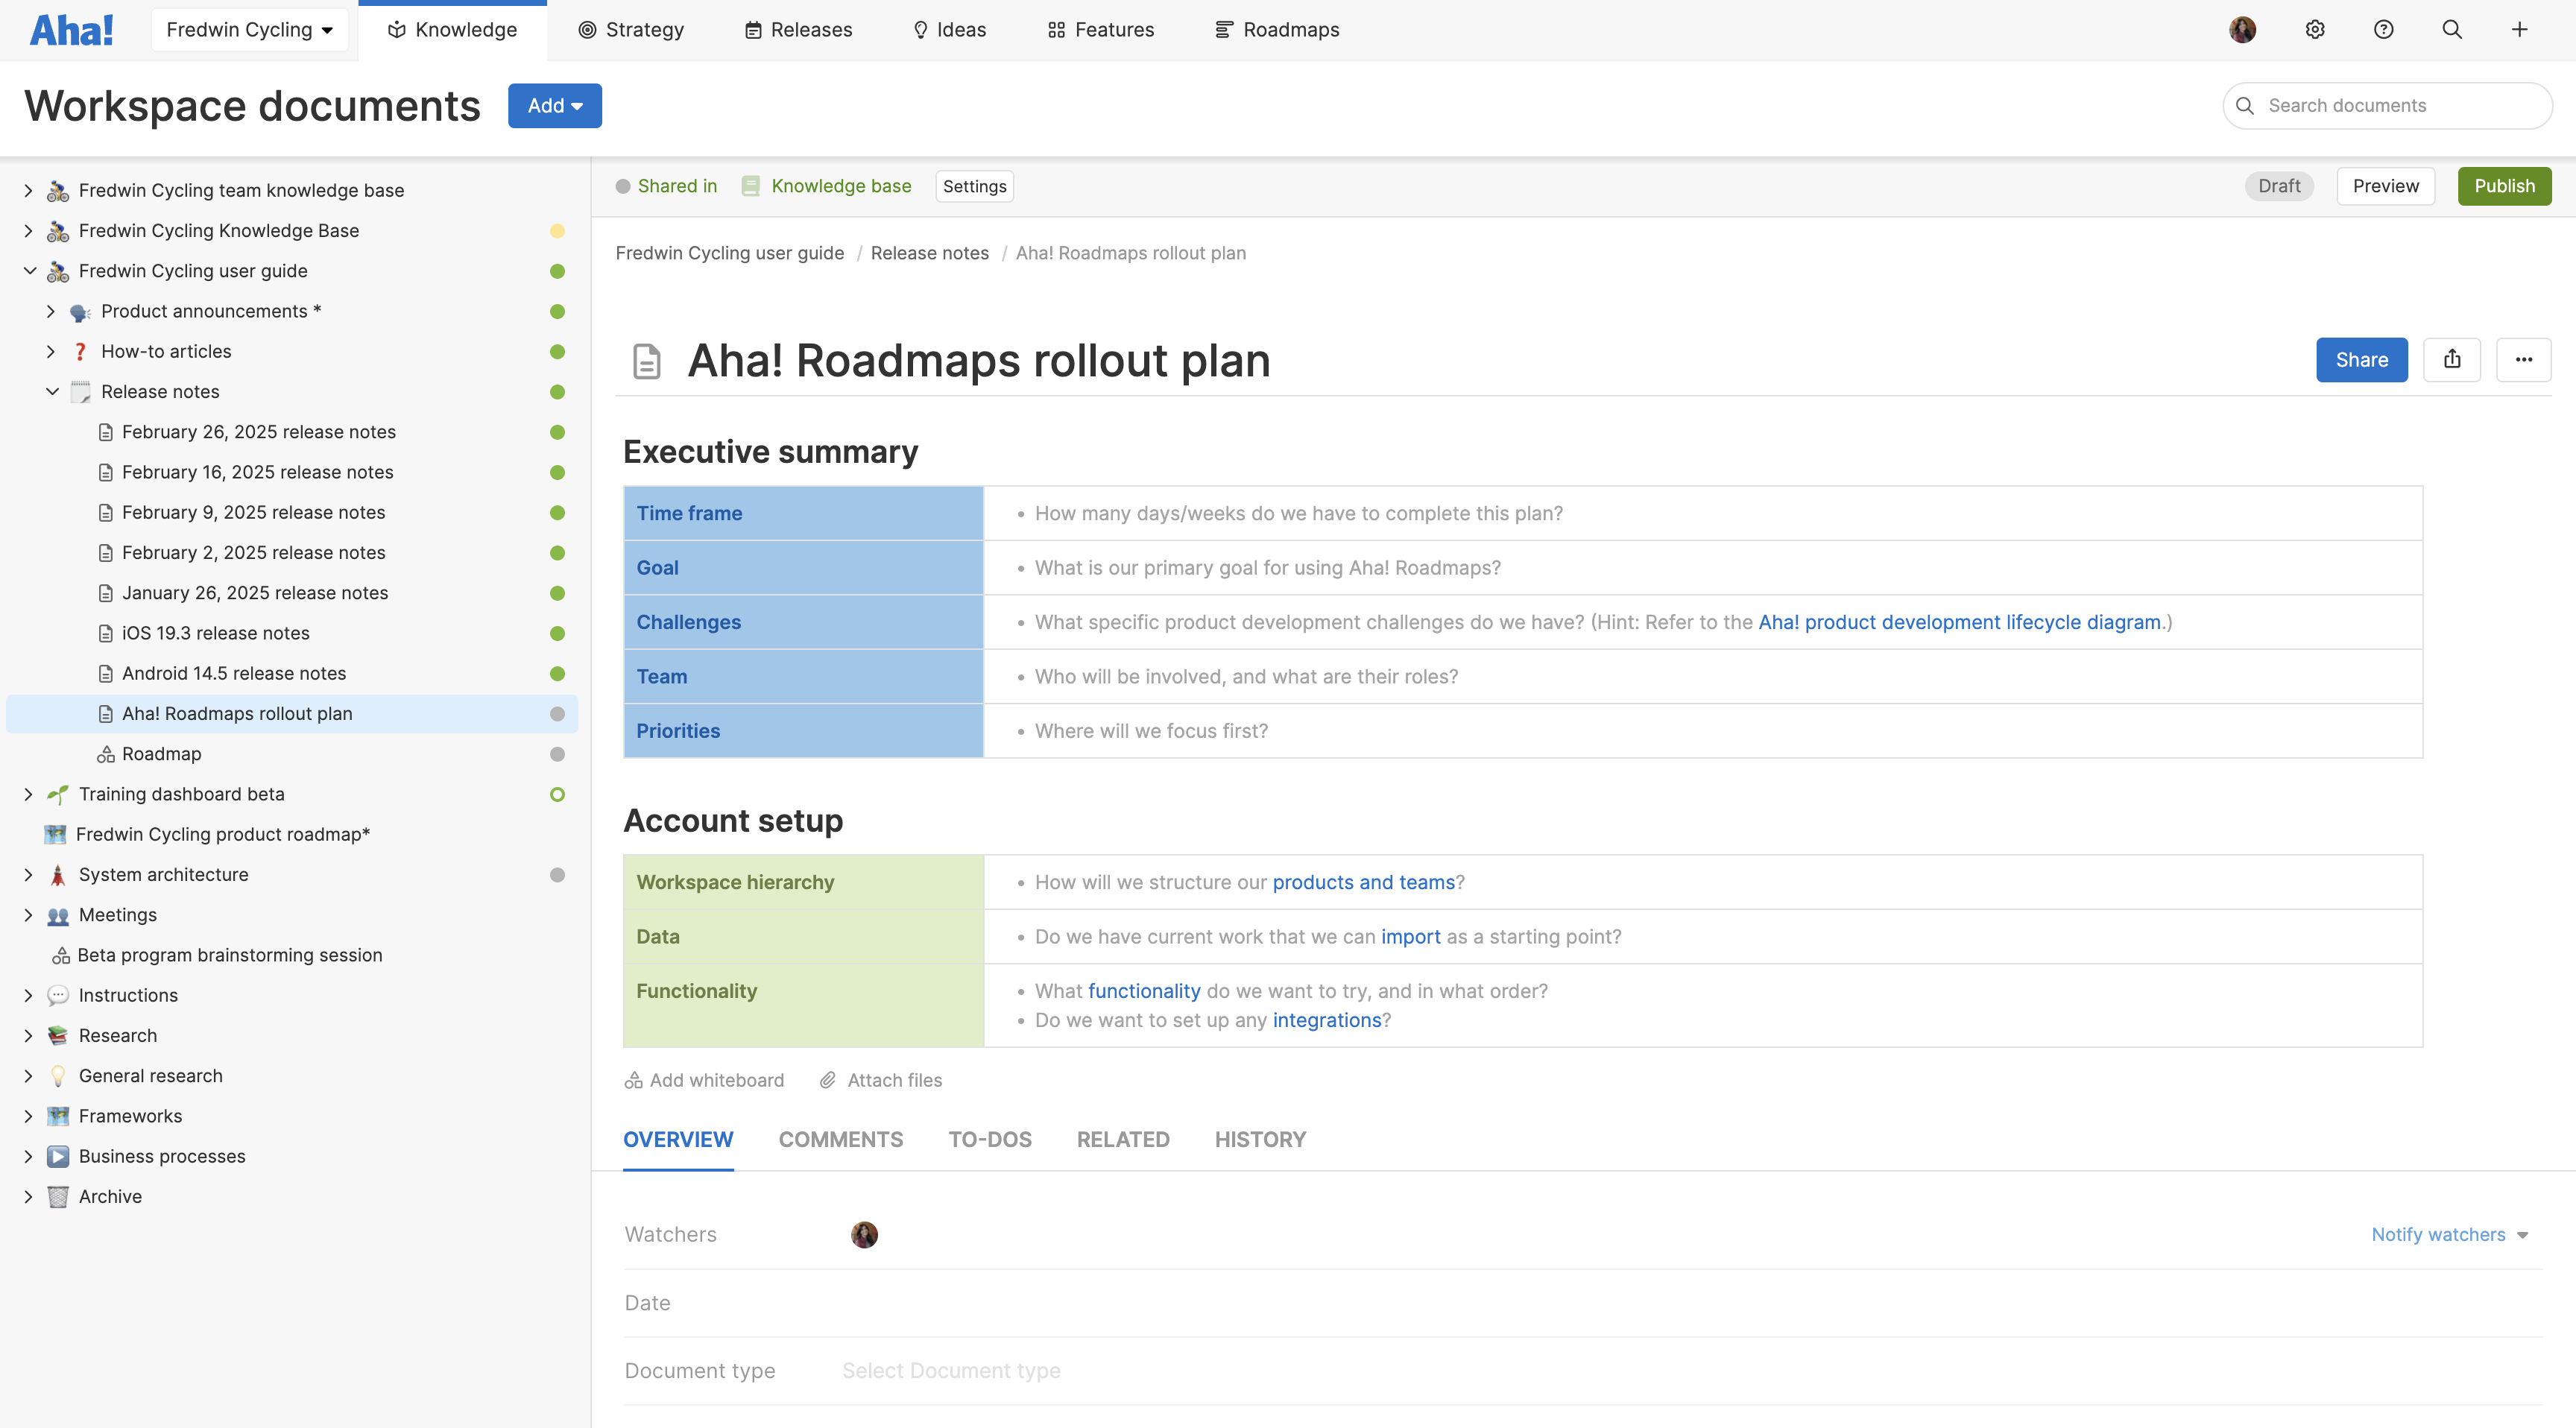The image size is (2576, 1428).
Task: Open the Add document dropdown
Action: [x=554, y=105]
